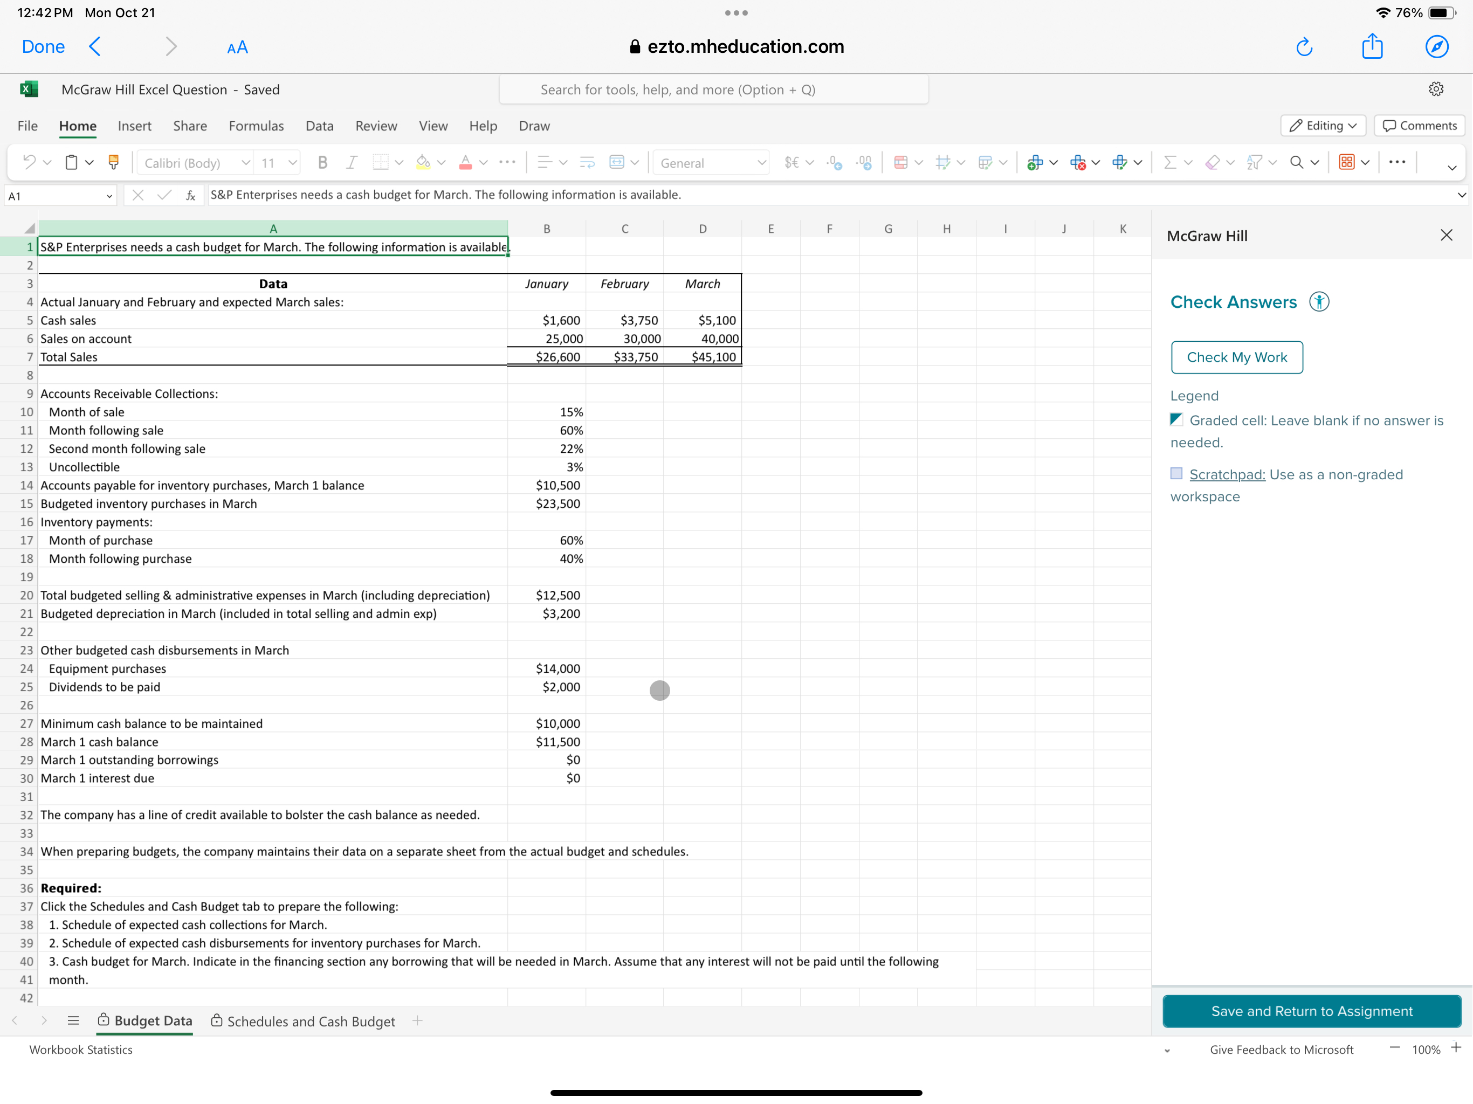Toggle bold formatting in ribbon
The image size is (1473, 1104).
(x=322, y=162)
